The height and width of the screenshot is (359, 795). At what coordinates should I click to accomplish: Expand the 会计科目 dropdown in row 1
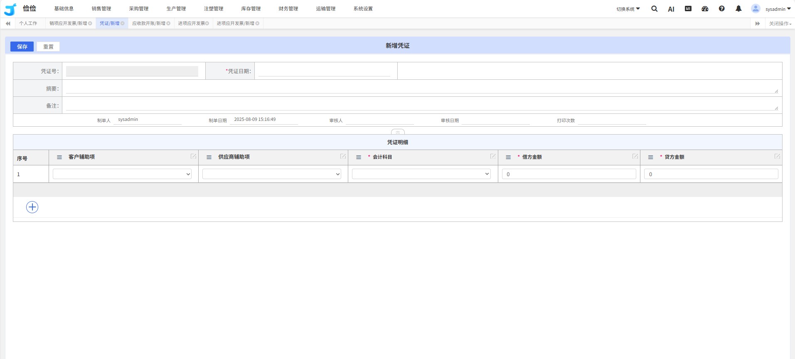421,174
